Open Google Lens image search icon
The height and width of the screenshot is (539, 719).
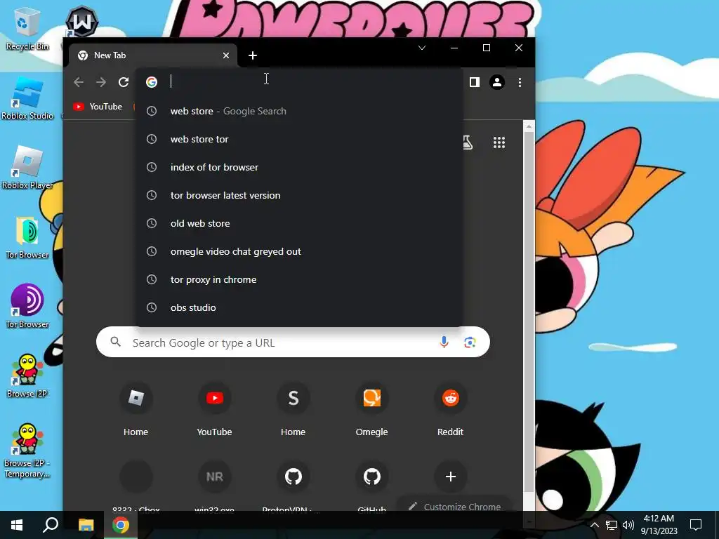pos(470,342)
